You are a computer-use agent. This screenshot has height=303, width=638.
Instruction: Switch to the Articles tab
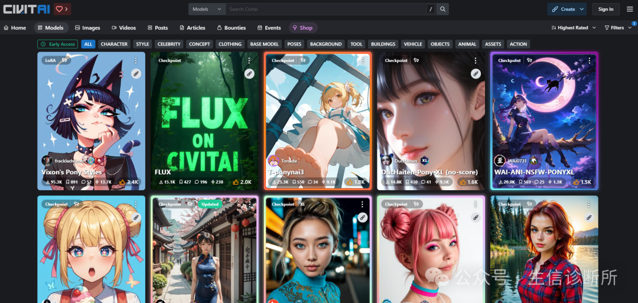193,28
